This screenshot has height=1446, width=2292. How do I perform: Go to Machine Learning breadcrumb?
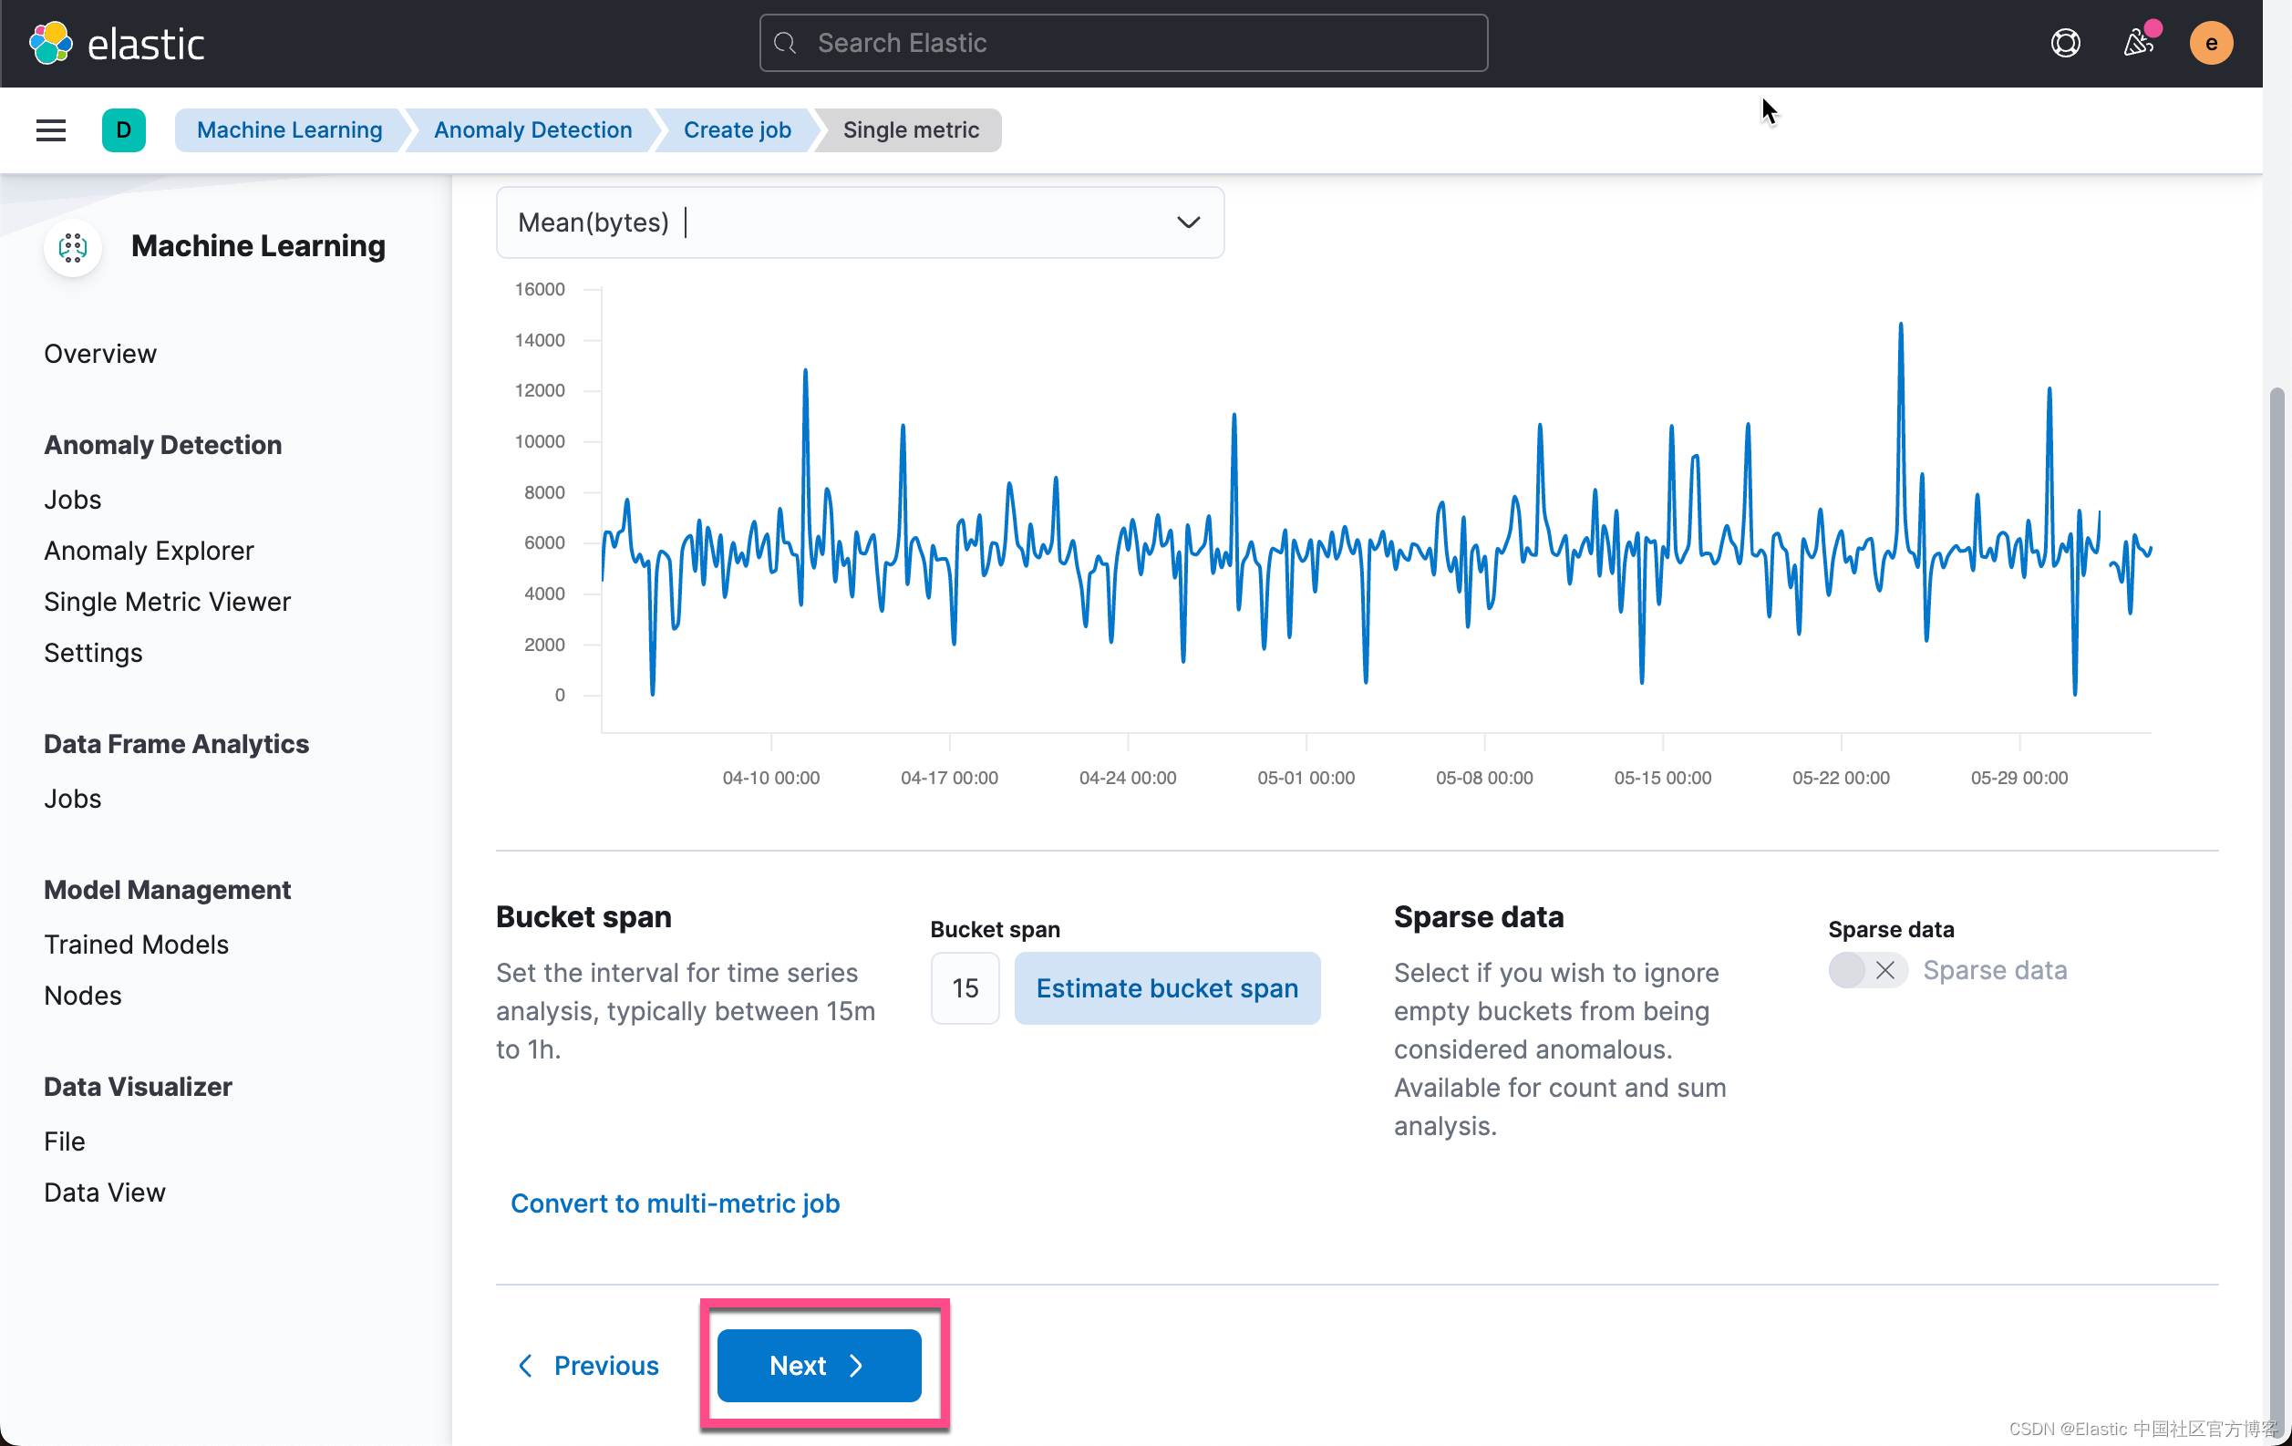[289, 130]
